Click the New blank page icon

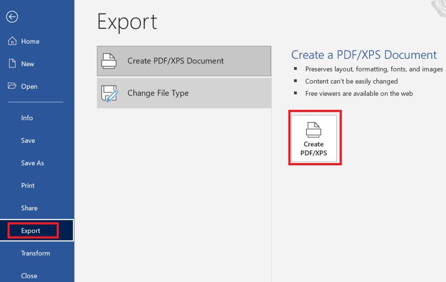13,64
